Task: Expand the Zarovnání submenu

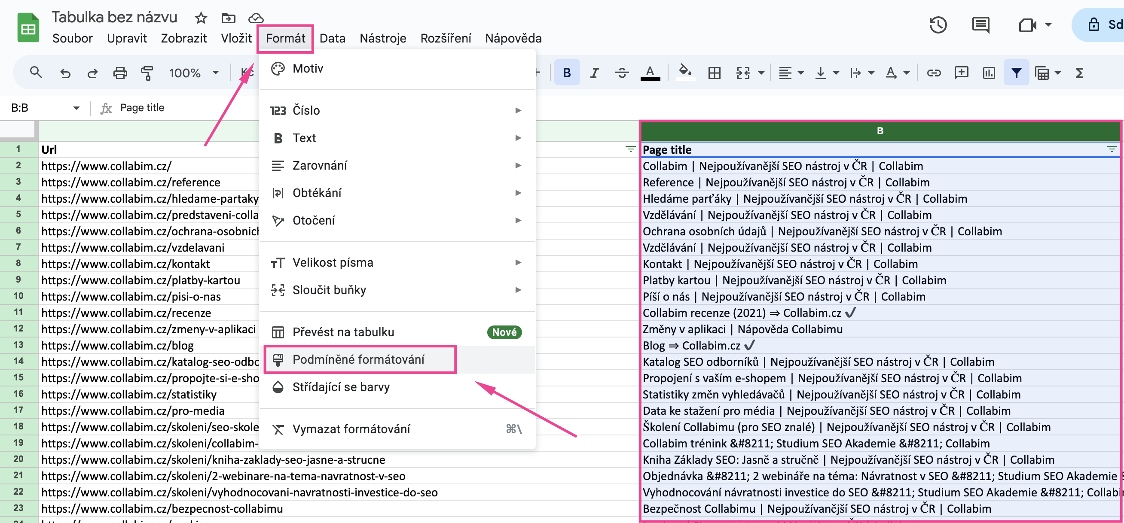Action: 397,165
